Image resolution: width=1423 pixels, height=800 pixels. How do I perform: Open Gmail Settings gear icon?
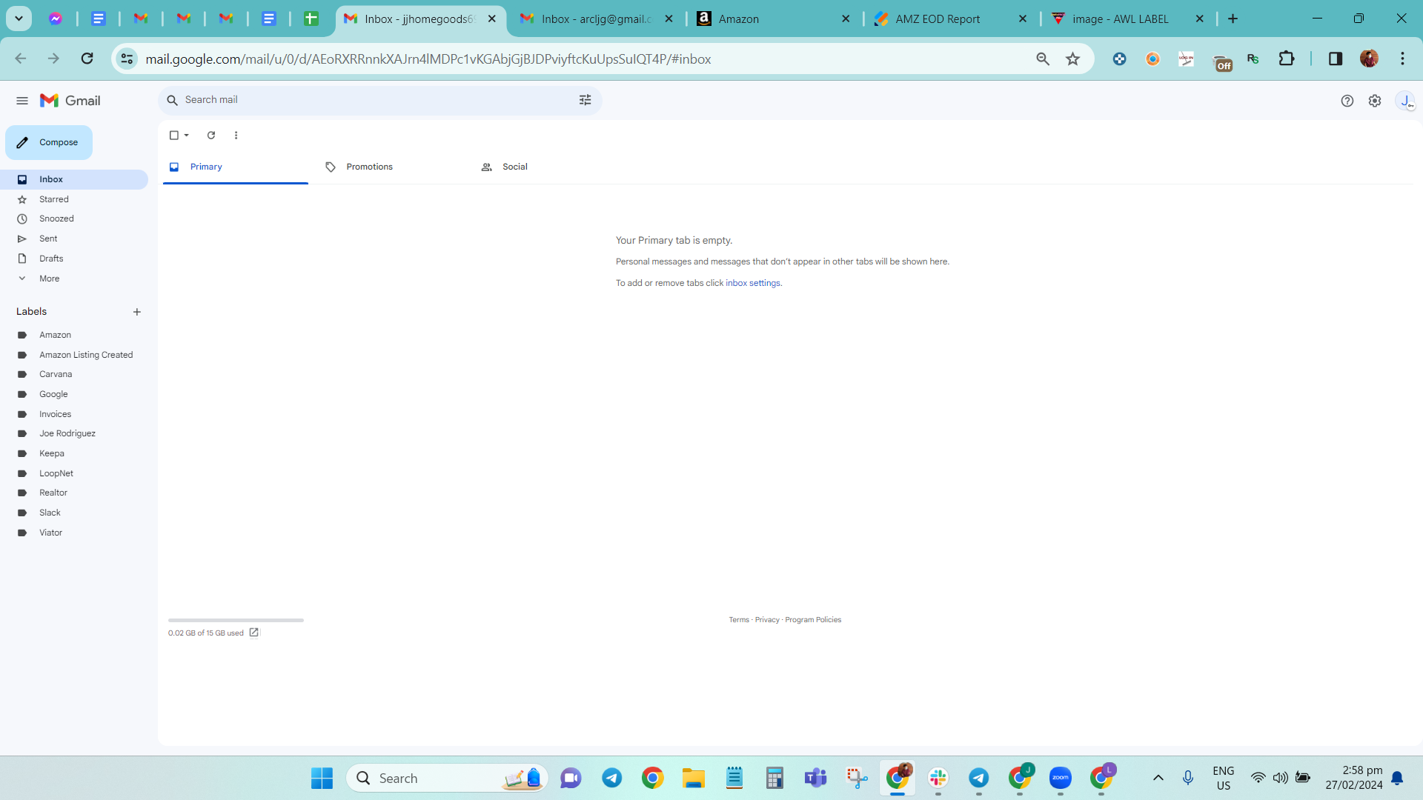pos(1375,101)
